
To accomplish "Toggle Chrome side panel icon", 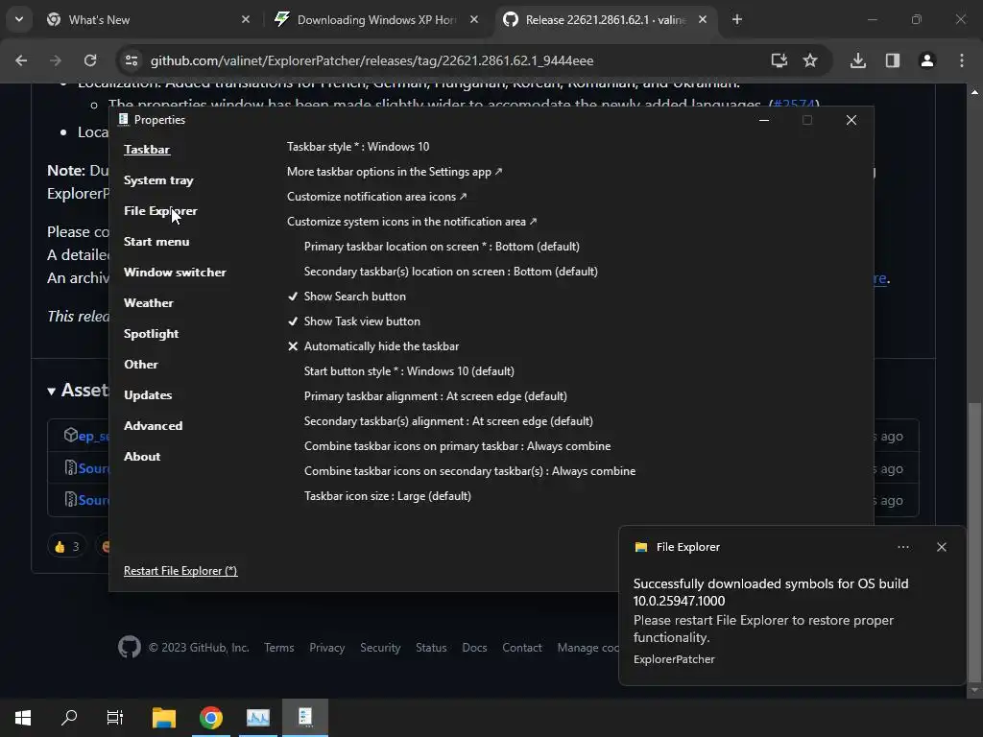I will [893, 60].
